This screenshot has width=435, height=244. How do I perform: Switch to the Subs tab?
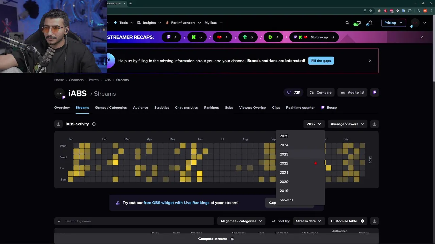pyautogui.click(x=229, y=108)
